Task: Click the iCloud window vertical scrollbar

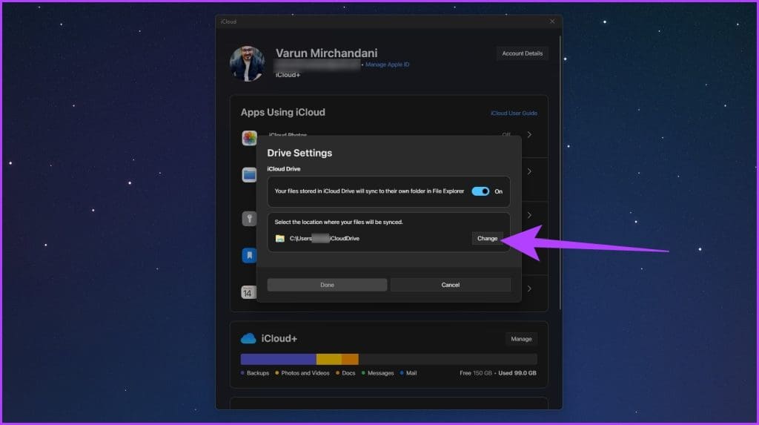Action: [560, 172]
